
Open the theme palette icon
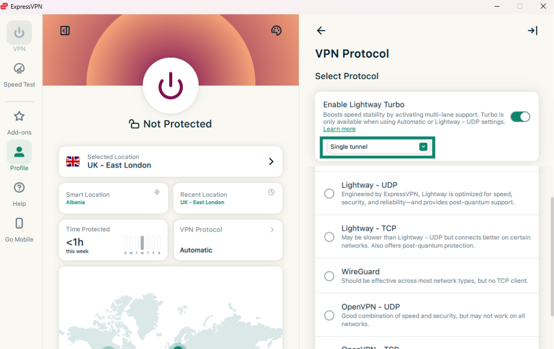pyautogui.click(x=276, y=31)
